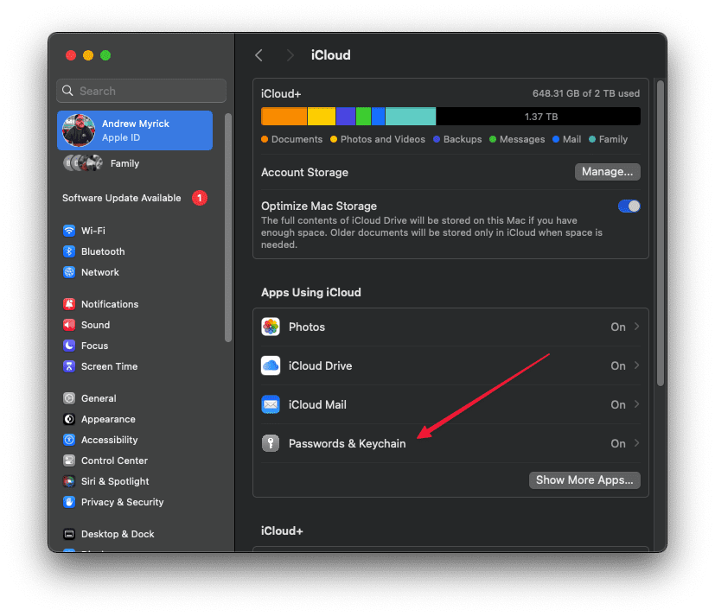The height and width of the screenshot is (616, 715).
Task: Click the Siri & Spotlight icon
Action: tap(69, 481)
